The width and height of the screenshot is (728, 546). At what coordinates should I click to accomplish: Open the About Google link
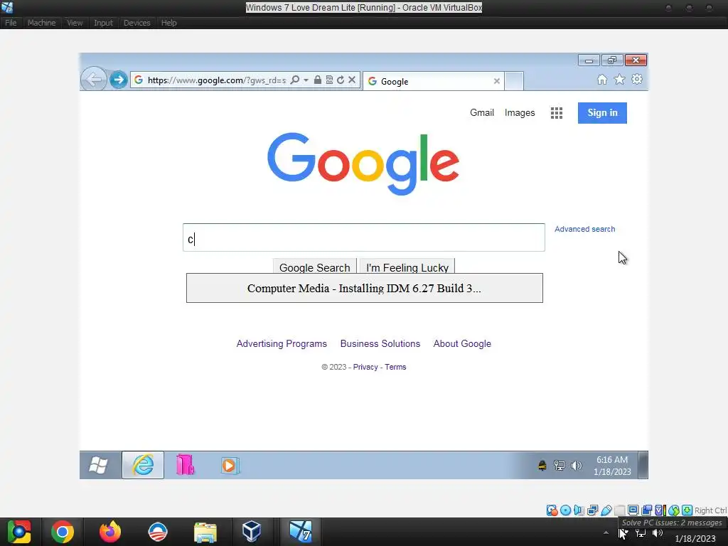pyautogui.click(x=462, y=343)
